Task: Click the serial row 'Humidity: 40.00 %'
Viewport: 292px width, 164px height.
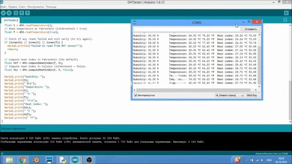Action: tap(195, 65)
